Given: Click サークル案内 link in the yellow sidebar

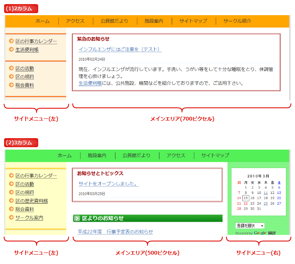Looking at the screenshot, I should point(29,217).
